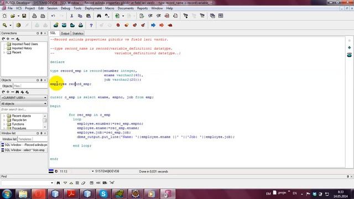Screen dimensions: 354x199
Task: Click the blue question mark Help icon
Action: pyautogui.click(x=91, y=25)
